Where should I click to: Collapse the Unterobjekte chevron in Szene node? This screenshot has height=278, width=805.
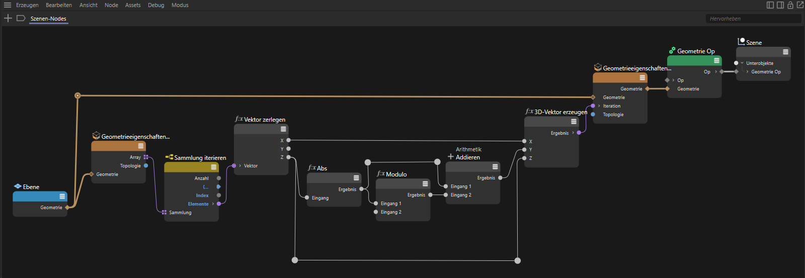(x=742, y=63)
